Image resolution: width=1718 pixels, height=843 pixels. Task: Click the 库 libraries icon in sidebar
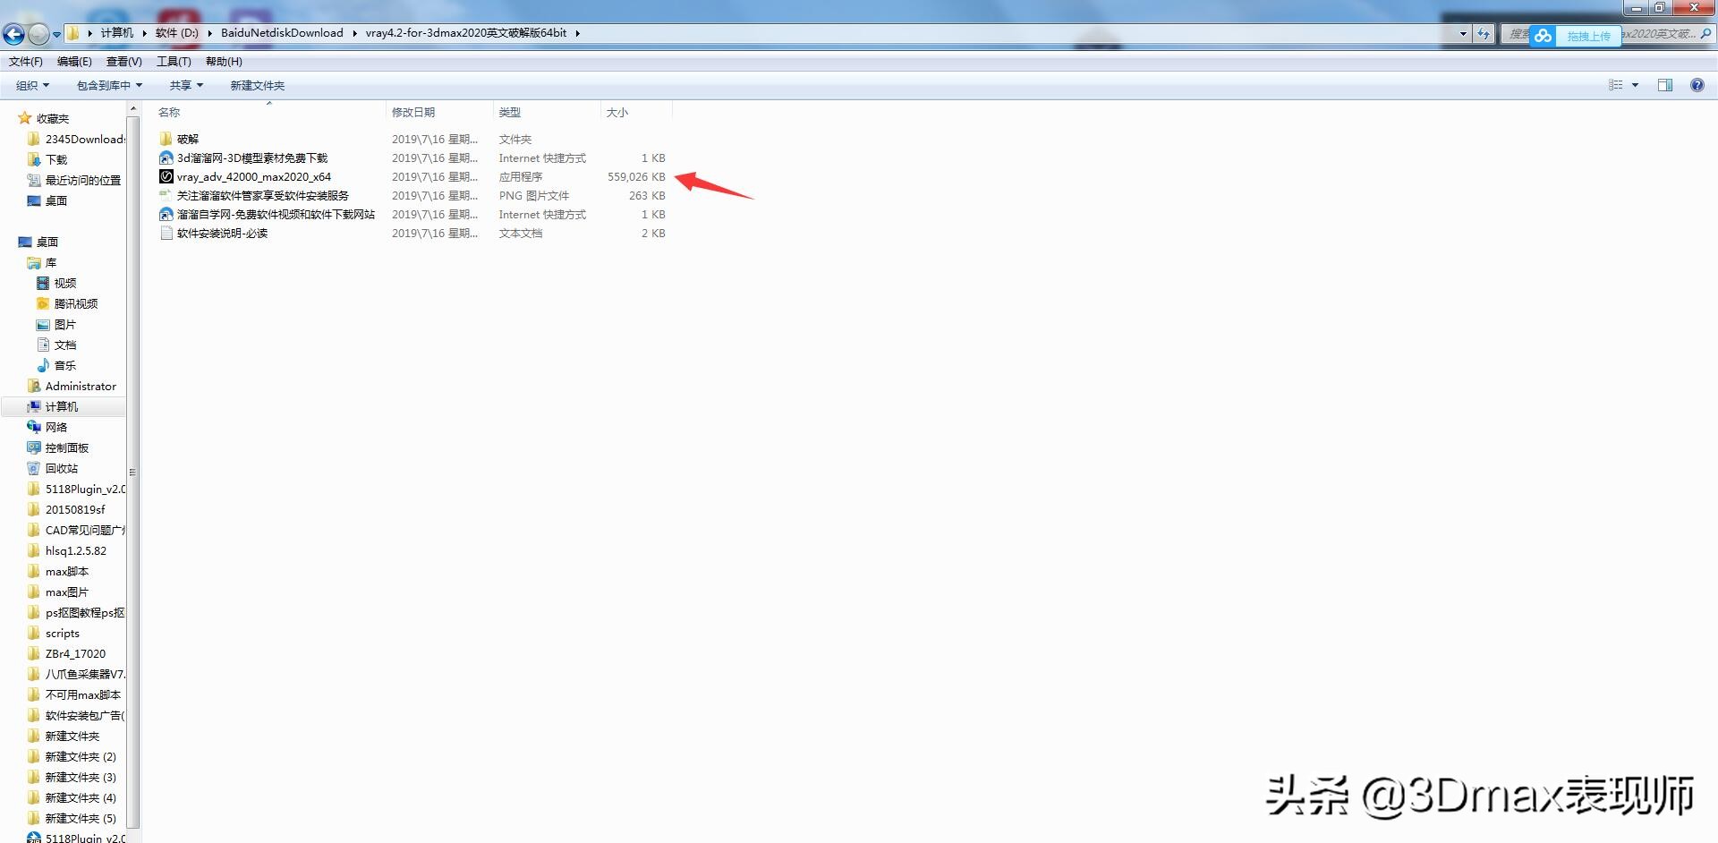pyautogui.click(x=34, y=262)
